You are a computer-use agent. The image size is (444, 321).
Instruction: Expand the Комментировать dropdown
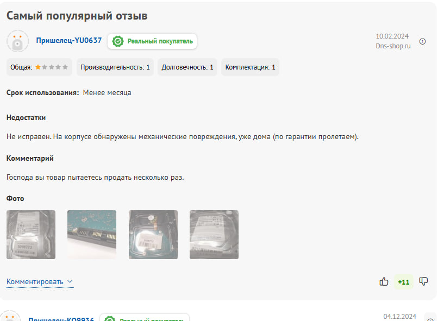(x=40, y=282)
